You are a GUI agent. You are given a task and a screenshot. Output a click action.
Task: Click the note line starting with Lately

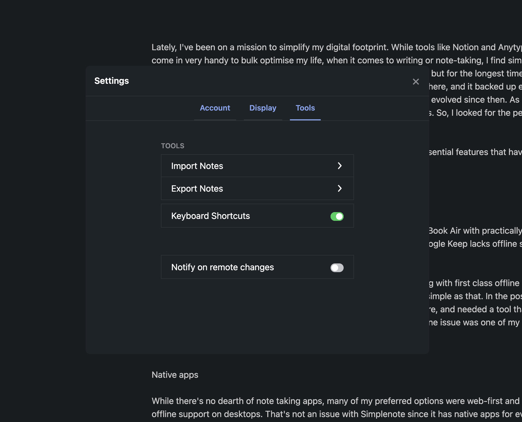click(335, 47)
